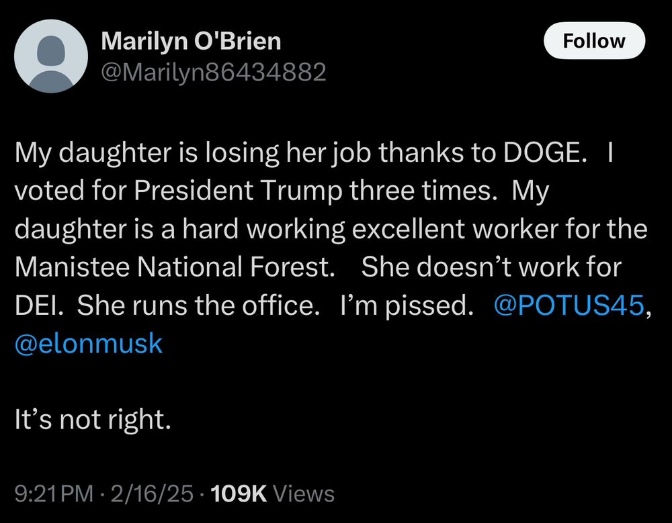Viewport: 672px width, 523px height.
Task: Click the default profile avatar icon
Action: tap(51, 56)
